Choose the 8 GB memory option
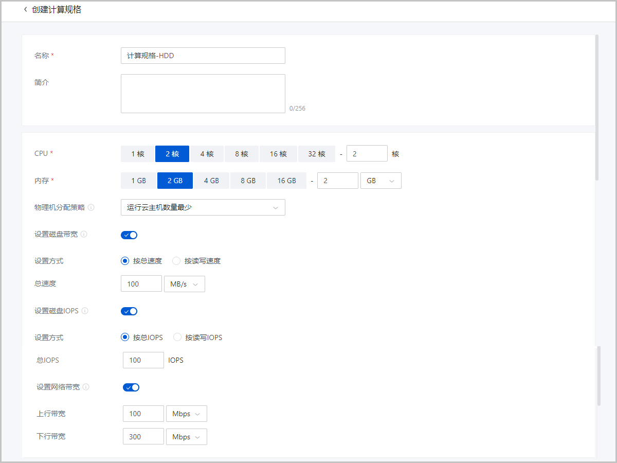Viewport: 617px width, 463px height. [x=248, y=181]
